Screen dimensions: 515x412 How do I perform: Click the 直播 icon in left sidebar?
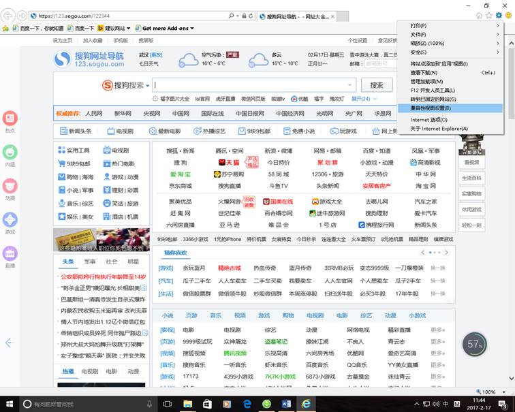coord(10,255)
